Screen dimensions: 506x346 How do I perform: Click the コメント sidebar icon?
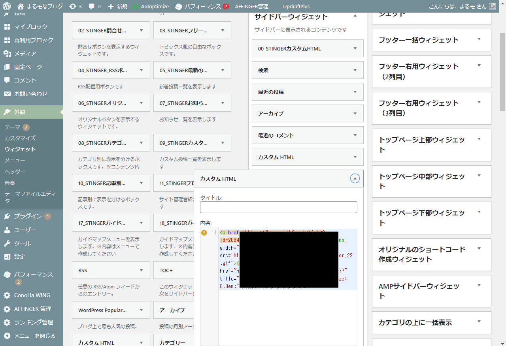pyautogui.click(x=7, y=80)
